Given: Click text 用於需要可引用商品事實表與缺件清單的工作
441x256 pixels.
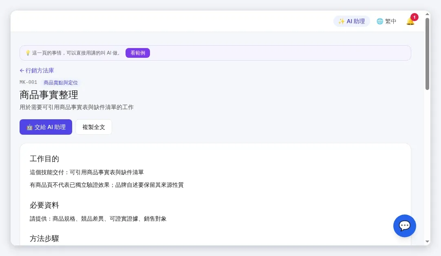Looking at the screenshot, I should (x=77, y=107).
